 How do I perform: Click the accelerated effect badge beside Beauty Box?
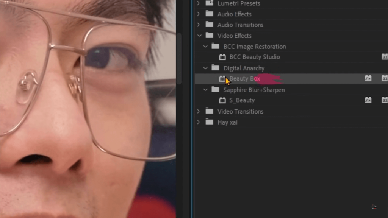(368, 78)
